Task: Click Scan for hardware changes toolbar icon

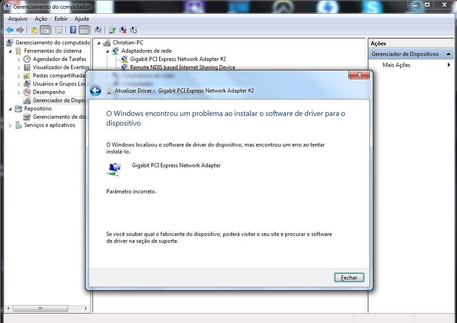Action: click(98, 30)
